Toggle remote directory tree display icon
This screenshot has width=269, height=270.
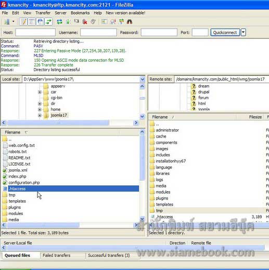(40, 22)
